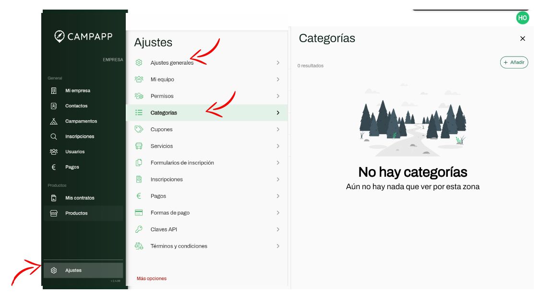Open the Categorías settings item

point(164,113)
